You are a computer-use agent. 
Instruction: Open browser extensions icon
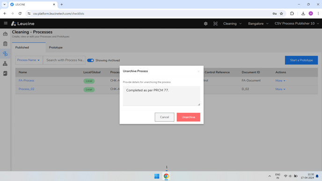292,14
